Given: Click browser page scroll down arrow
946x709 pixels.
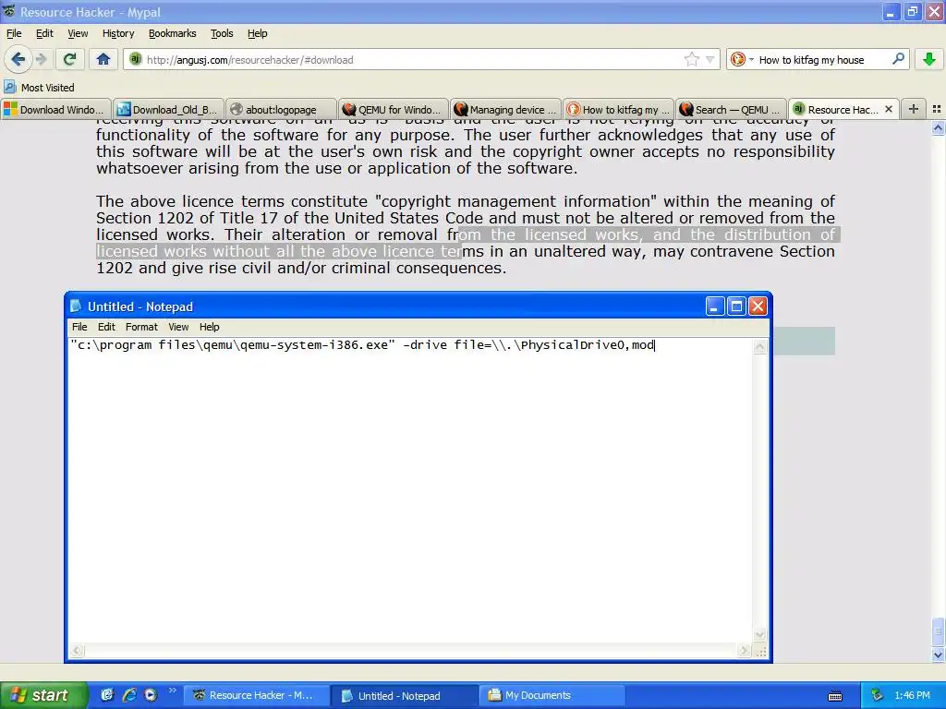Looking at the screenshot, I should [939, 655].
